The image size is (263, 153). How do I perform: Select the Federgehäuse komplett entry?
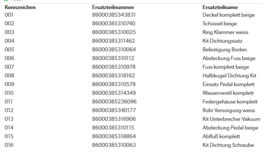[230, 102]
